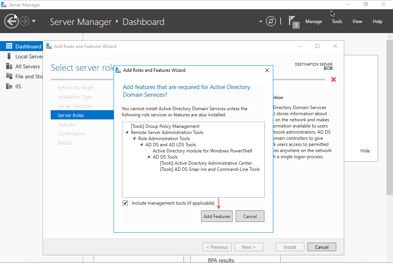Collapse Remote Server Administration Tools node

[127, 132]
